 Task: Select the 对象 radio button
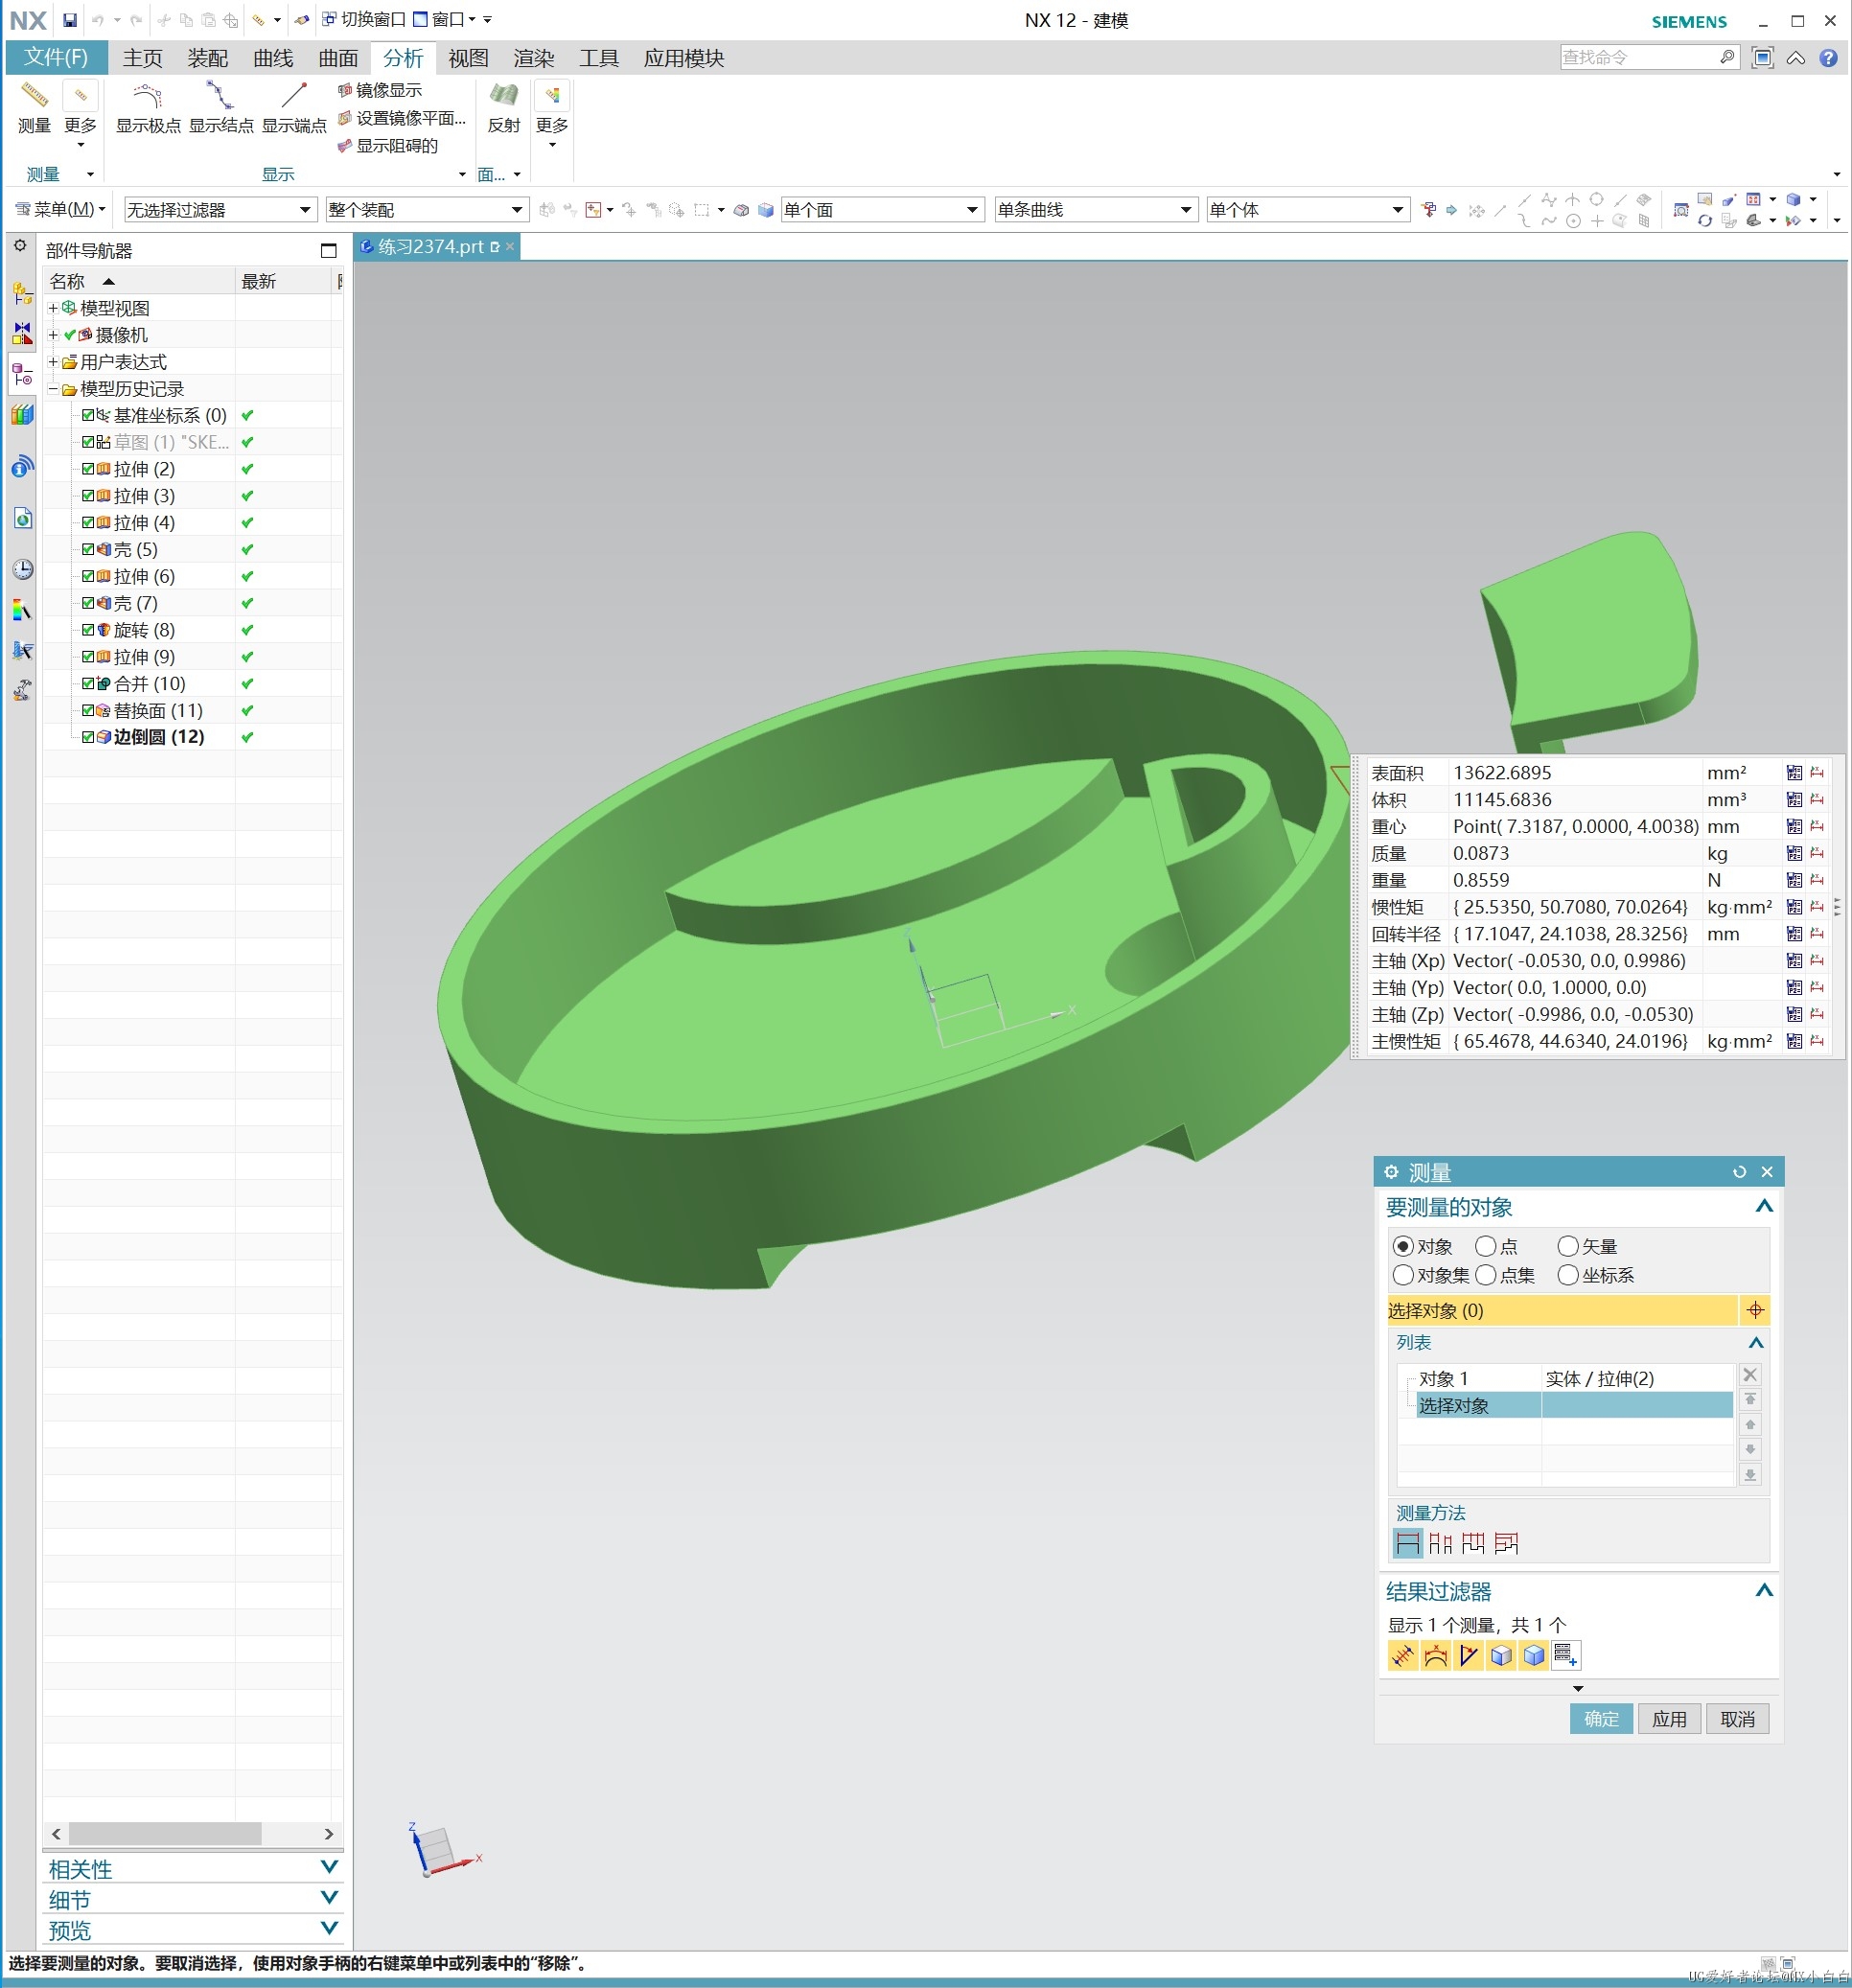click(1403, 1246)
